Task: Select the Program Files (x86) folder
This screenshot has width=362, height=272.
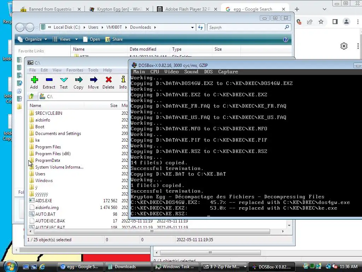Action: (x=53, y=154)
